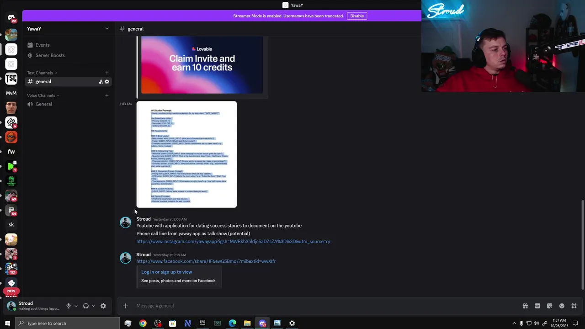Open user settings gear icon

point(103,306)
